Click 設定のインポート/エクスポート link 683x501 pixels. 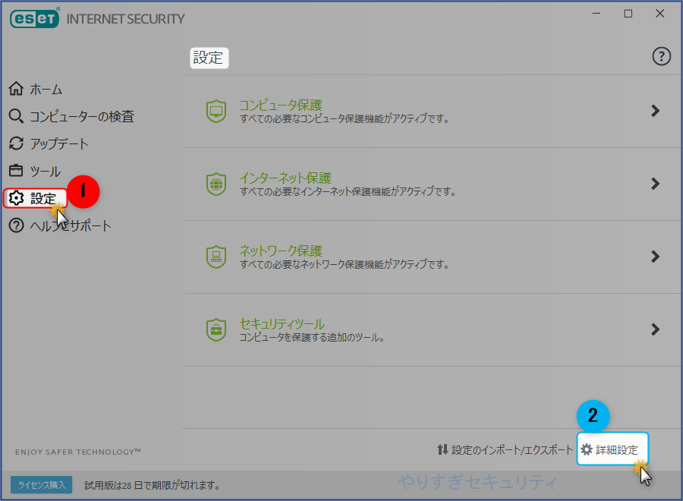(x=512, y=449)
